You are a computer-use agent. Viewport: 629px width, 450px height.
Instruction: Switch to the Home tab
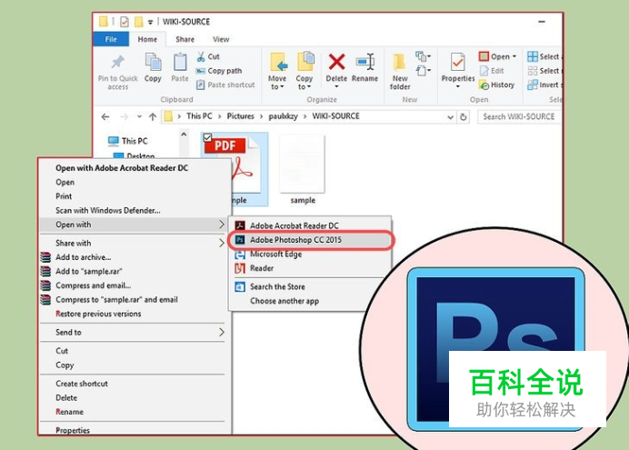click(147, 39)
